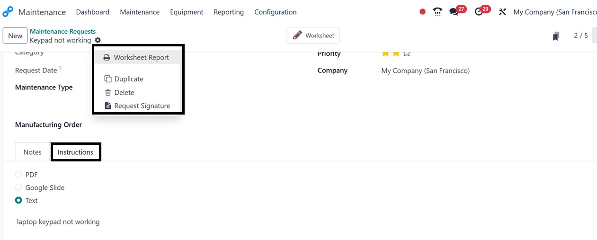Open the Reporting dropdown menu
Image resolution: width=597 pixels, height=240 pixels.
click(x=229, y=12)
